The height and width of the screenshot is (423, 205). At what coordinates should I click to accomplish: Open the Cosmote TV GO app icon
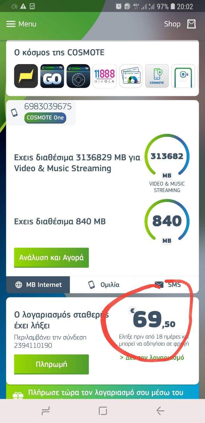(52, 76)
